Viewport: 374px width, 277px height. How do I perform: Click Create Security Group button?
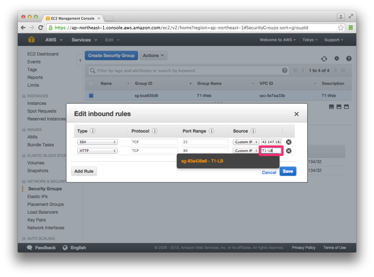tap(111, 55)
